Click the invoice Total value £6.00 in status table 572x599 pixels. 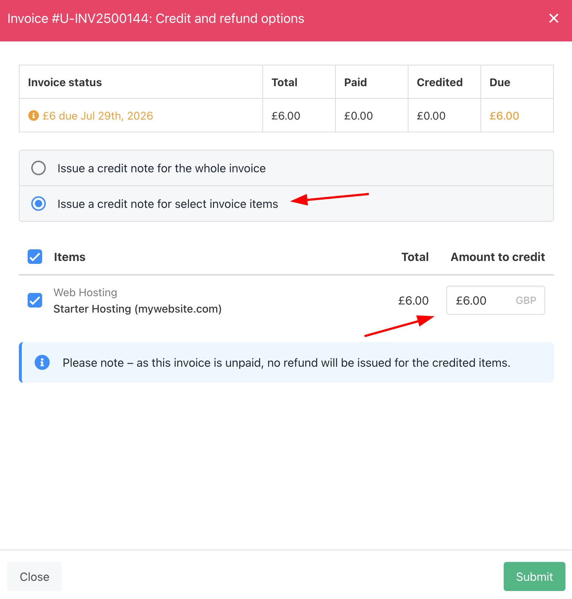(x=286, y=116)
